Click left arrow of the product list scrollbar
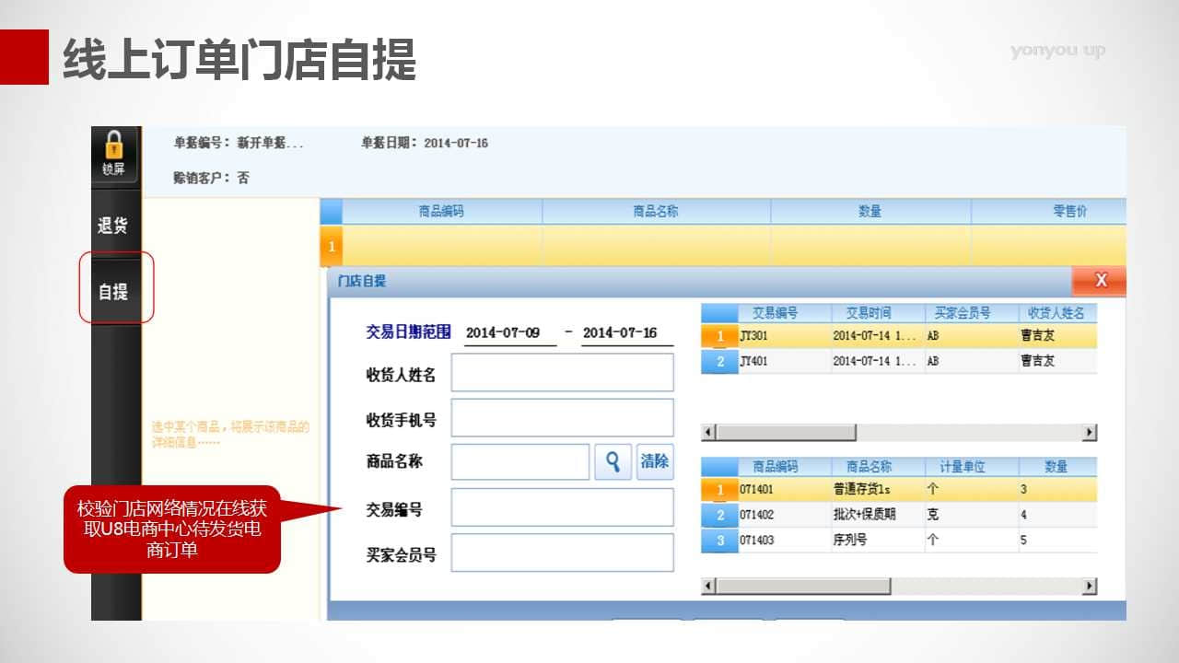1179x663 pixels. tap(708, 586)
